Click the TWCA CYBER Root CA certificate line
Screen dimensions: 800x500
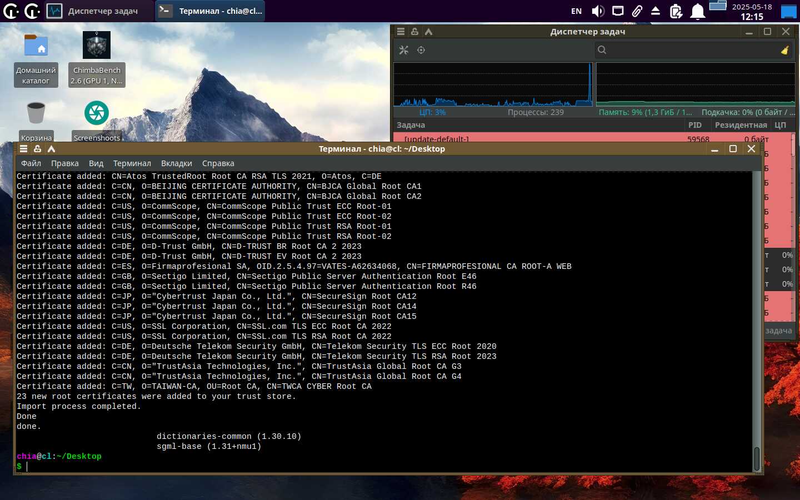tap(194, 387)
